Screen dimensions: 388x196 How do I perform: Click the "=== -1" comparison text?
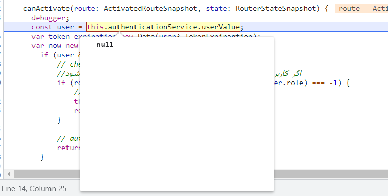pyautogui.click(x=325, y=83)
